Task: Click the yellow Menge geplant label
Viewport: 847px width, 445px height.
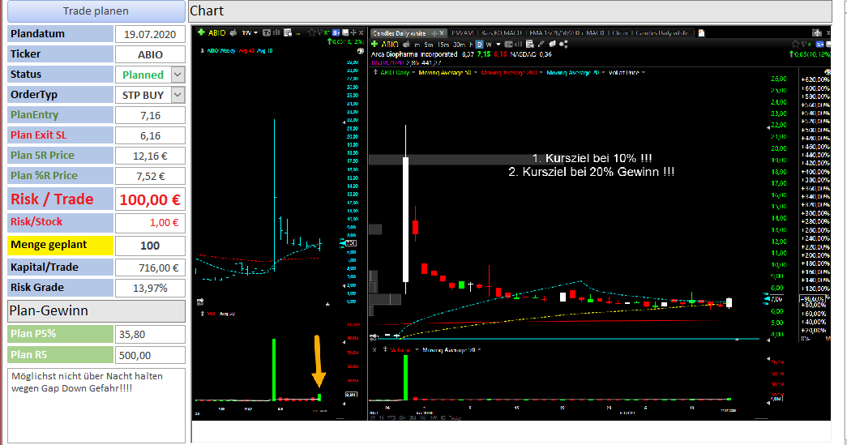Action: 60,245
